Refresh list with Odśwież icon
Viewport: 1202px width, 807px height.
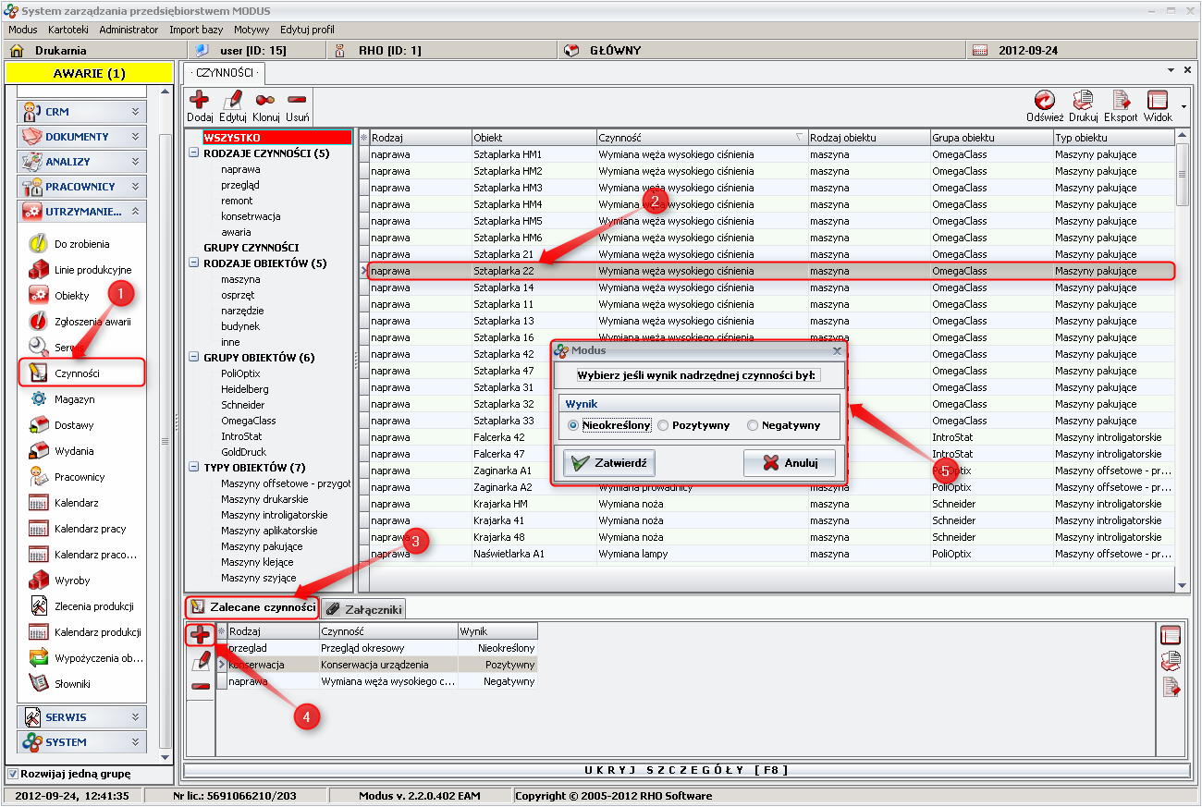(1044, 100)
